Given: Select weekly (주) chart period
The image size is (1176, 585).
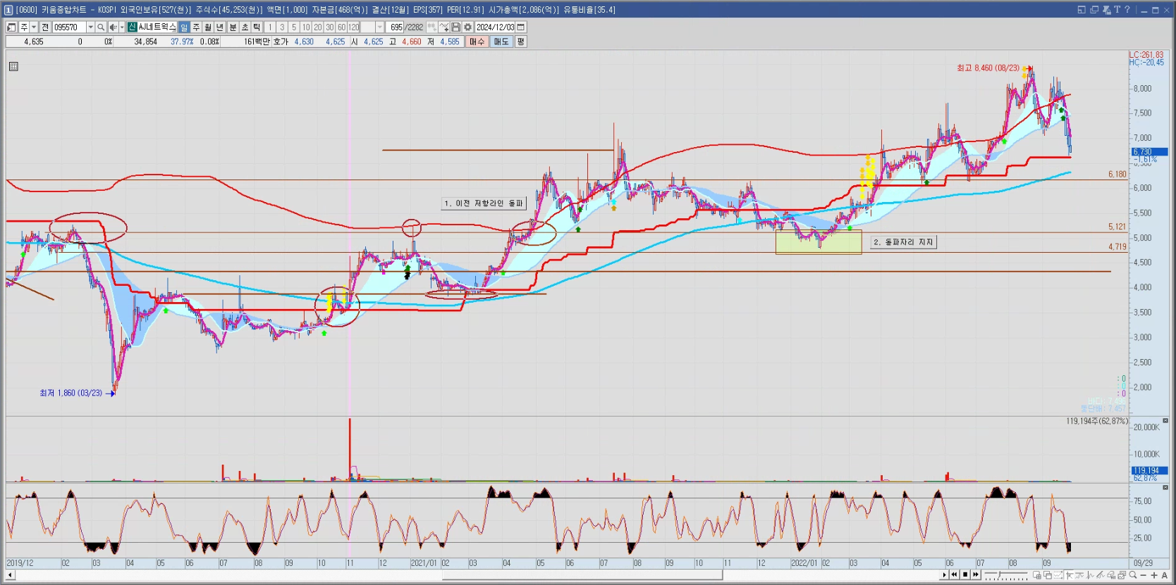Looking at the screenshot, I should tap(196, 27).
